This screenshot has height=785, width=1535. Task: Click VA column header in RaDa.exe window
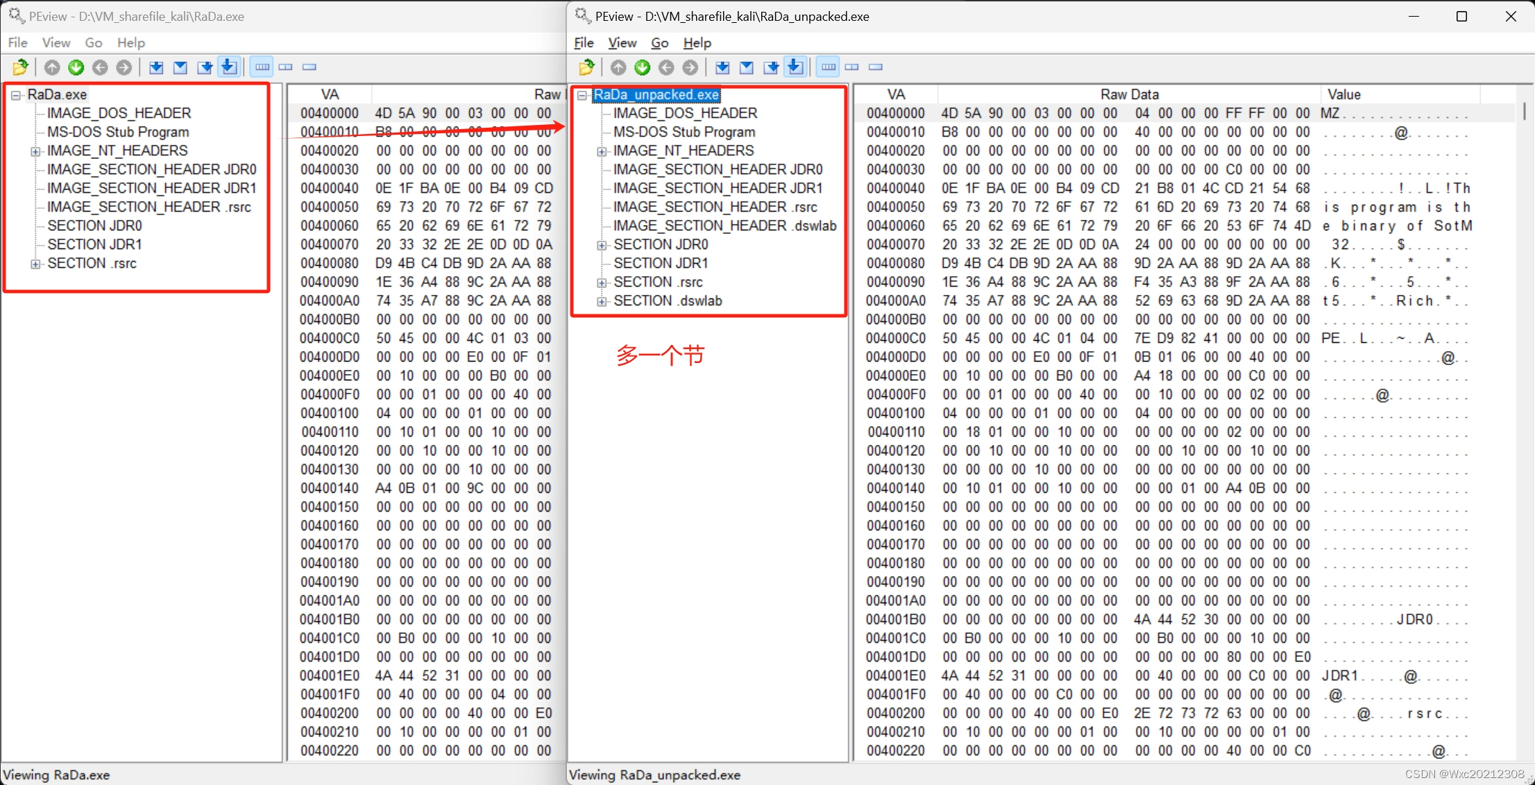pos(330,94)
